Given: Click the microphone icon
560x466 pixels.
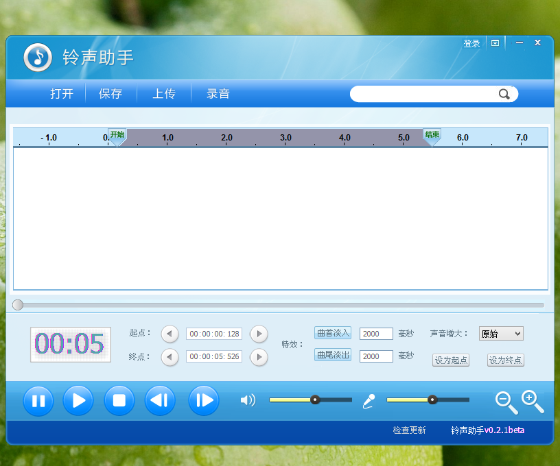Looking at the screenshot, I should [x=369, y=401].
